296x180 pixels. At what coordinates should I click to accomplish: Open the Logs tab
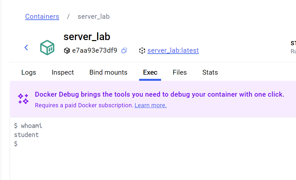[29, 72]
